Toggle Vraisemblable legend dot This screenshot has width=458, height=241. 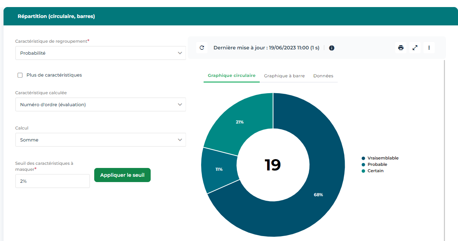tap(363, 158)
